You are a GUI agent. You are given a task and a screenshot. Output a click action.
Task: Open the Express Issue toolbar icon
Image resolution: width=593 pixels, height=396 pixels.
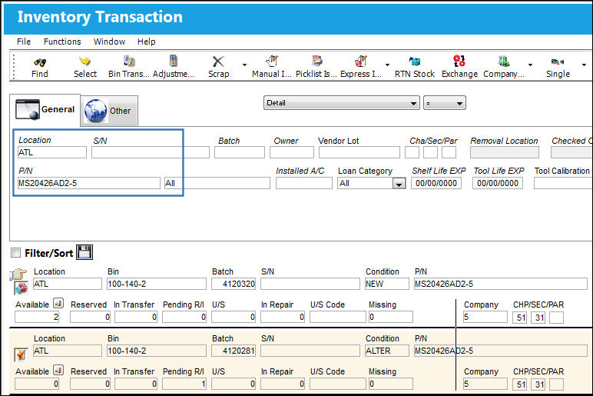[x=361, y=61]
